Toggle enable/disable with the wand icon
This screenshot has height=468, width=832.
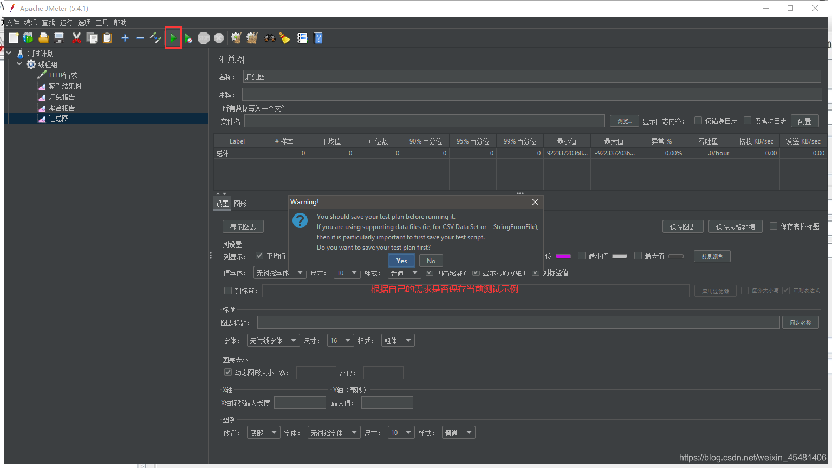pyautogui.click(x=155, y=38)
